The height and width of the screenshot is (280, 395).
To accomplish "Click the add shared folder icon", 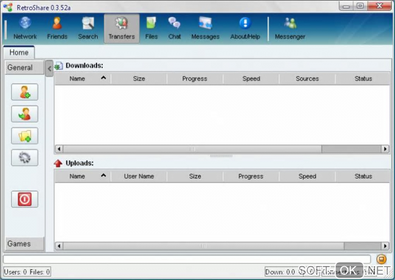I will tap(25, 136).
